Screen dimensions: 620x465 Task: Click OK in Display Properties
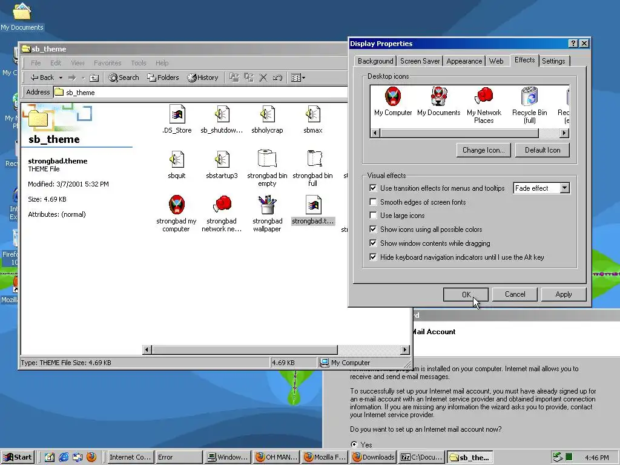pyautogui.click(x=466, y=294)
